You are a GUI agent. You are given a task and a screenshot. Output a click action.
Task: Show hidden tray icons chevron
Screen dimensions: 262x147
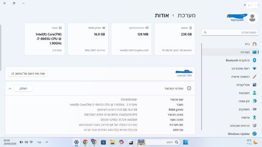click(x=47, y=142)
